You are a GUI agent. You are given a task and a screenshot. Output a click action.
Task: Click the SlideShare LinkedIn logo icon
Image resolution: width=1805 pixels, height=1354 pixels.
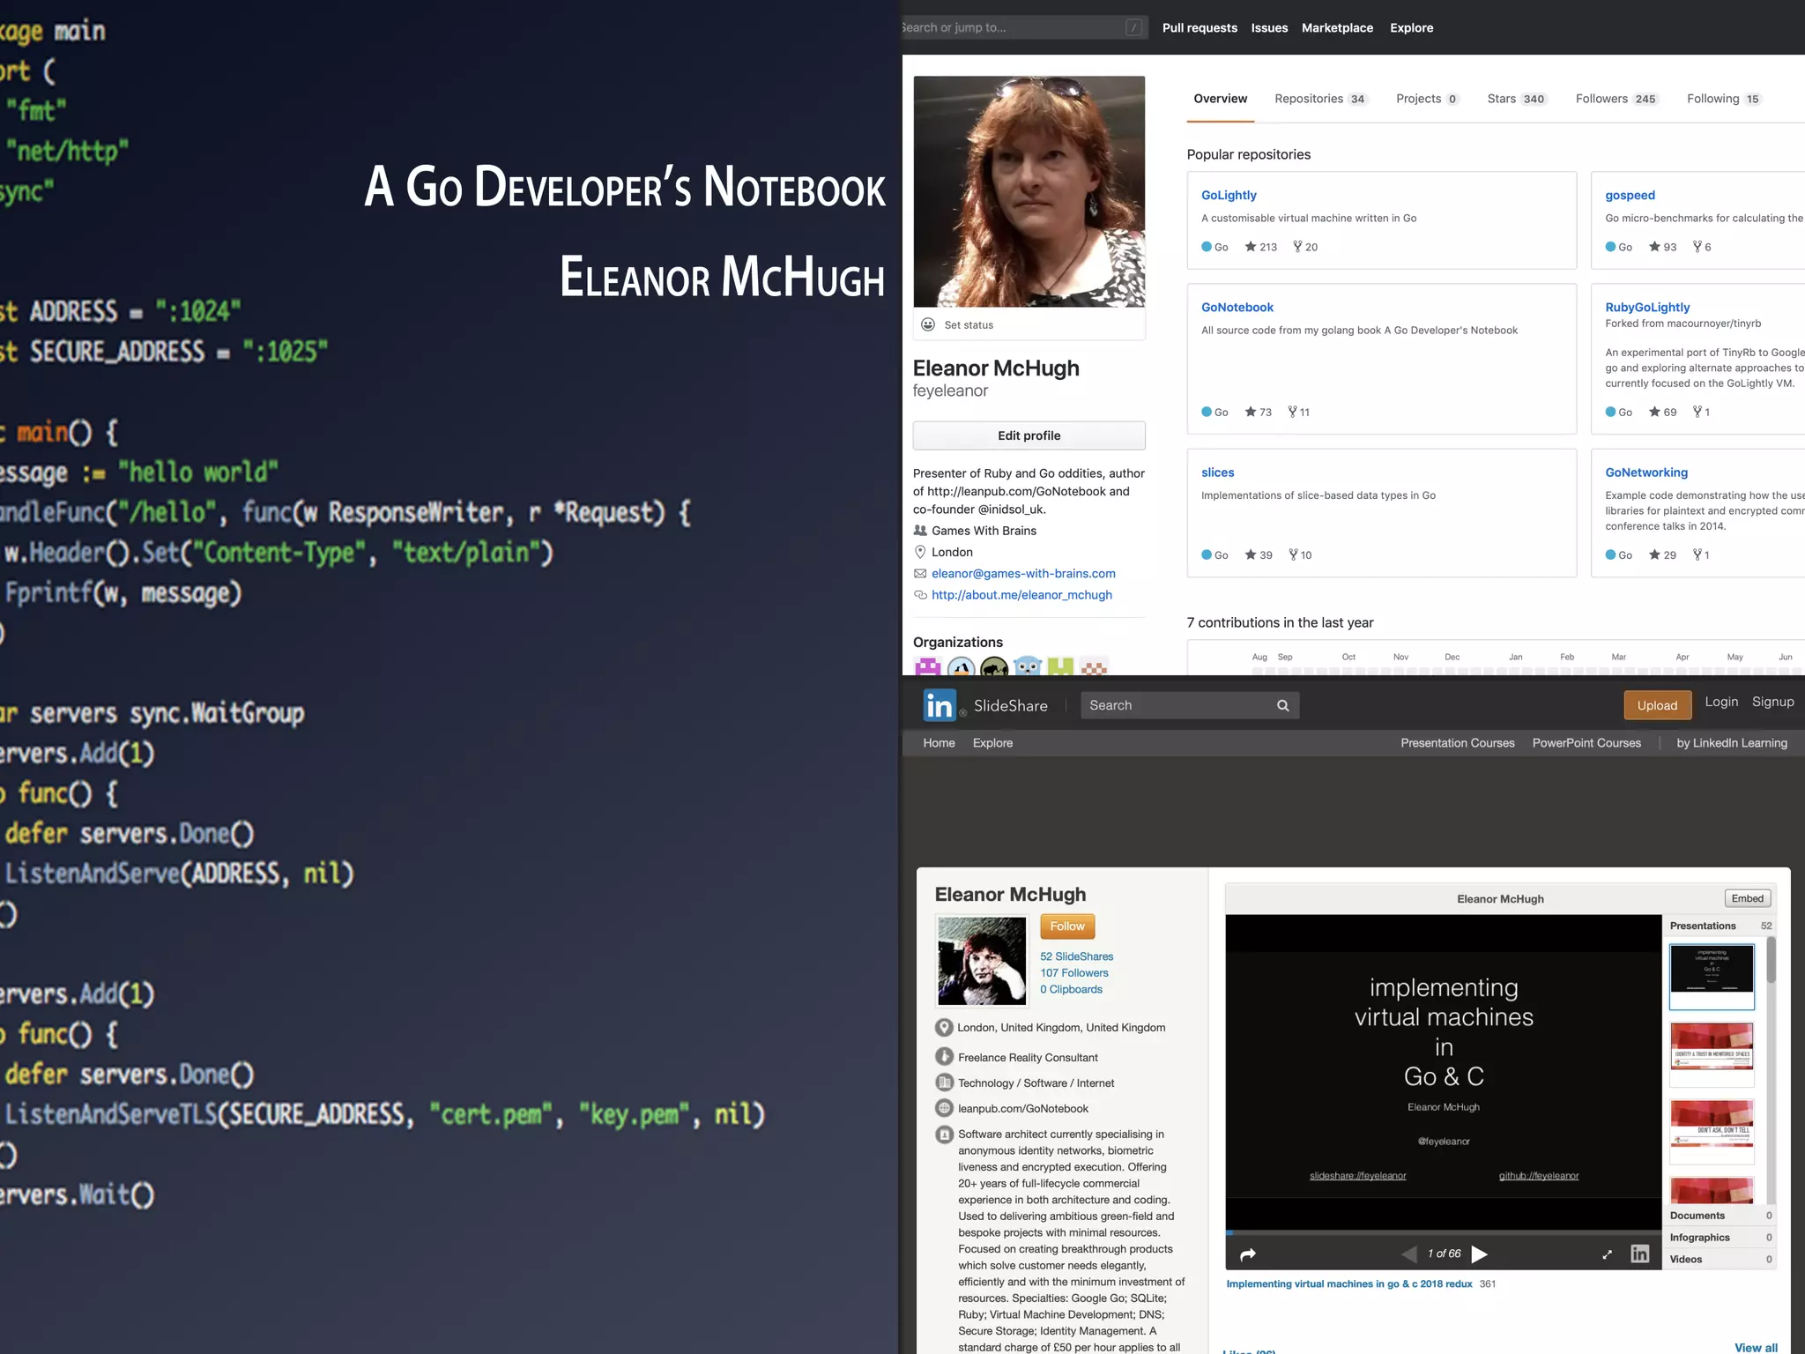coord(940,705)
